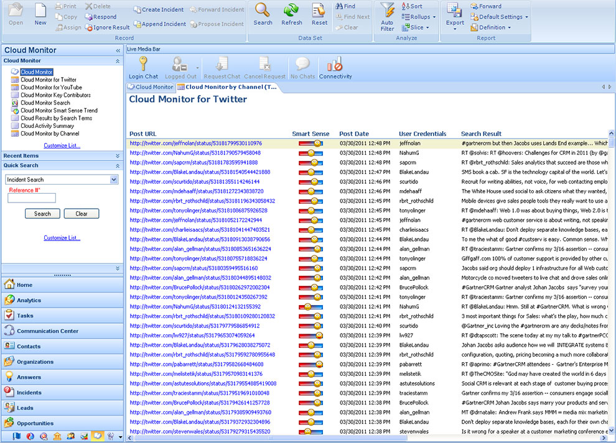Open the Leads navigation button

click(62, 408)
